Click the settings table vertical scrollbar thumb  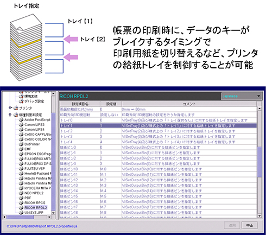pyautogui.click(x=259, y=162)
